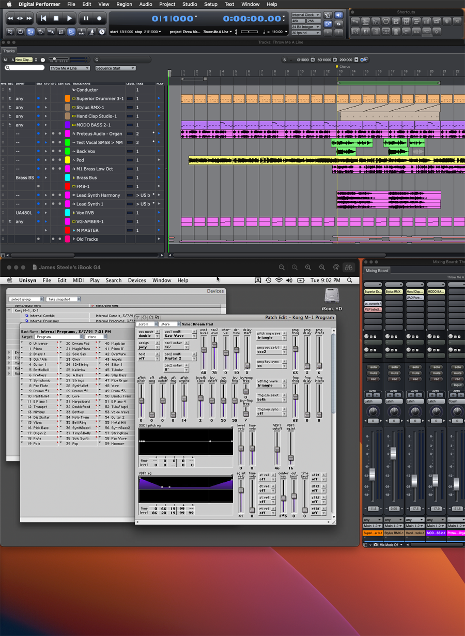Click the tempo value 110.00 field

pos(277,32)
